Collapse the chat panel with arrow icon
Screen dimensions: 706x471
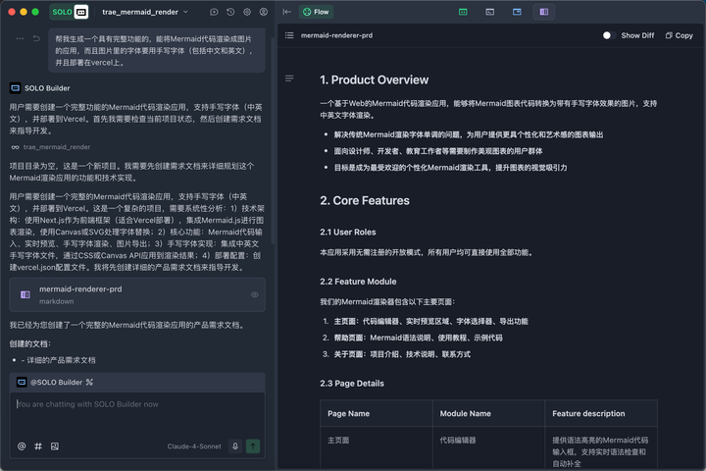(x=285, y=12)
